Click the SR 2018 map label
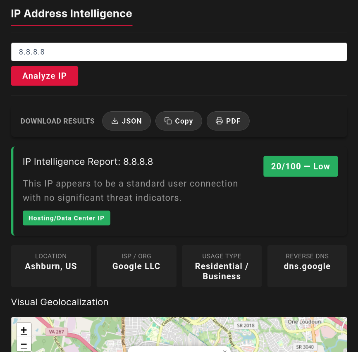The width and height of the screenshot is (358, 352). point(246,326)
